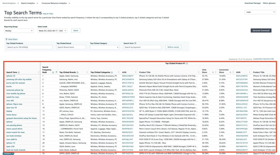Open column menu dots for ASIN under Product #1
The width and height of the screenshot is (280, 155).
(x=136, y=72)
